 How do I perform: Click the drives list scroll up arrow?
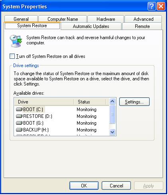[112, 101]
